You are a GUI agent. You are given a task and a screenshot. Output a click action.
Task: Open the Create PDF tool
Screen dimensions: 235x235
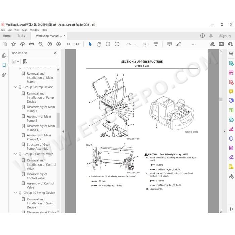[231, 82]
